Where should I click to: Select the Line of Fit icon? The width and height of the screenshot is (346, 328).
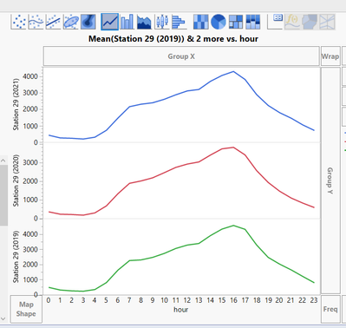(x=54, y=22)
